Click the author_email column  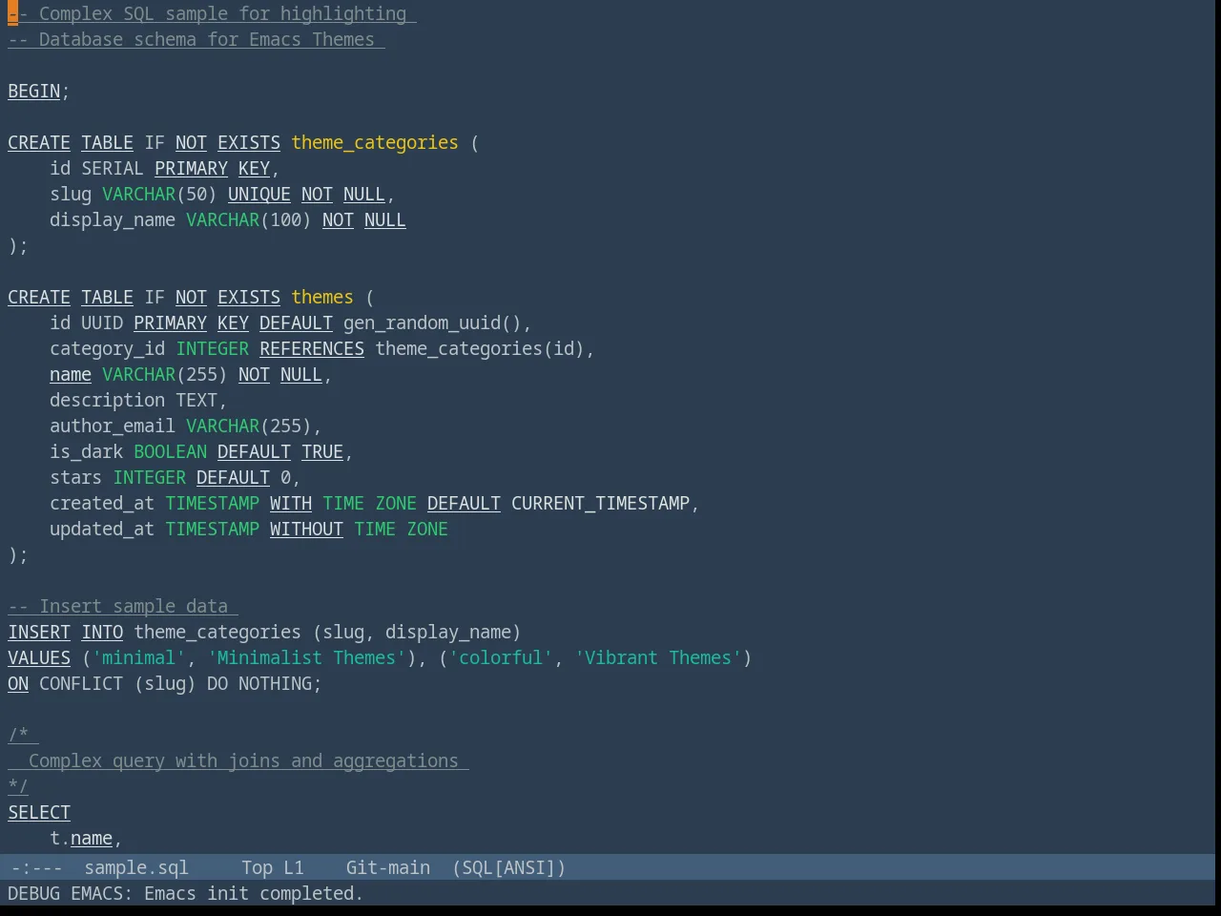pyautogui.click(x=113, y=427)
